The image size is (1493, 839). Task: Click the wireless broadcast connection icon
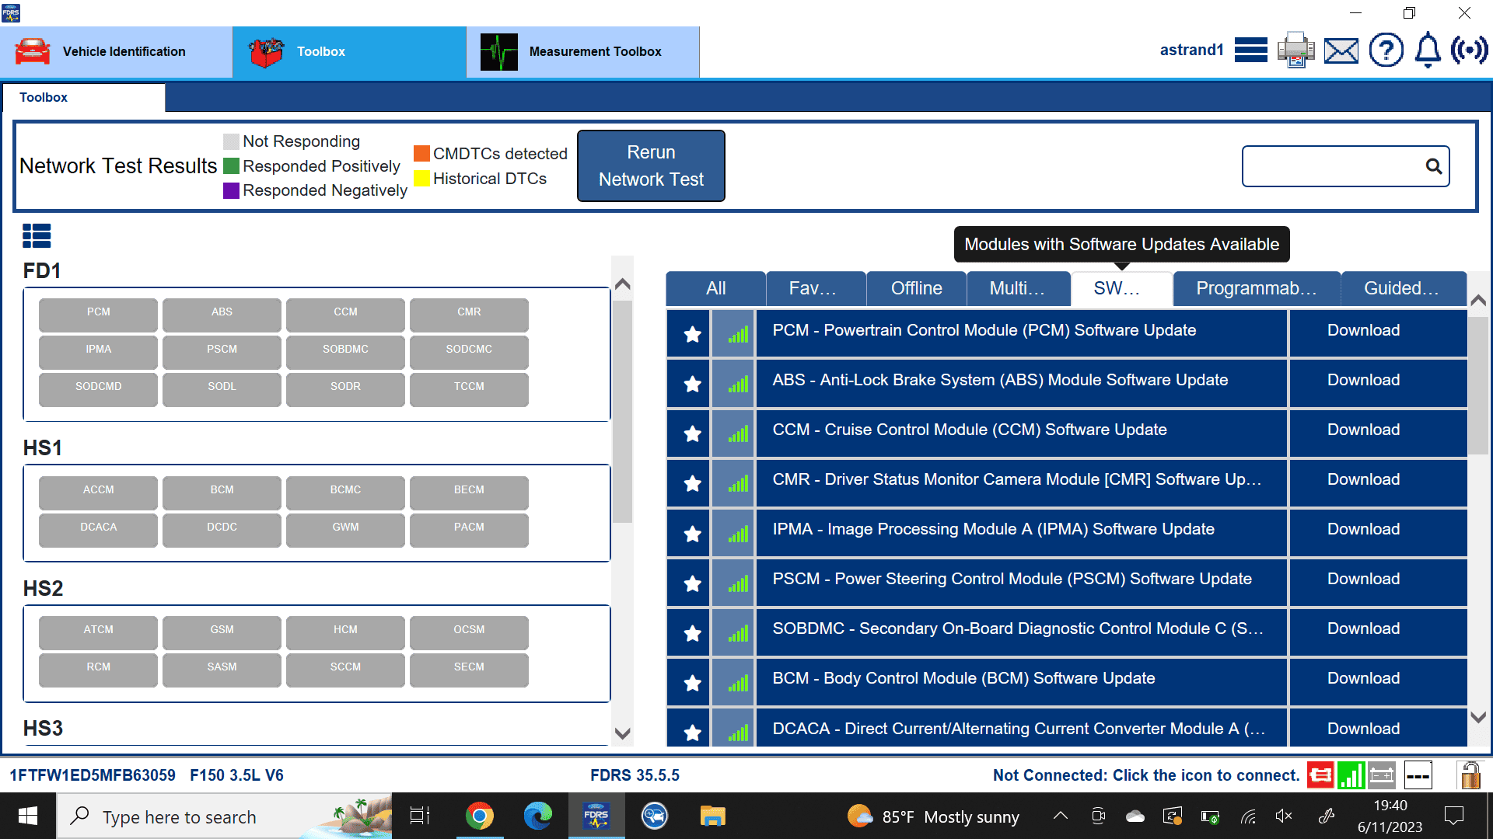pyautogui.click(x=1469, y=50)
